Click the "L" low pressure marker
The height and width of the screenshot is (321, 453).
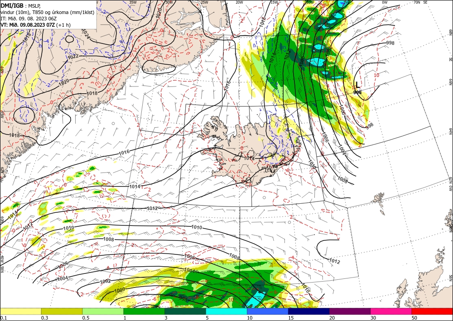[358, 85]
